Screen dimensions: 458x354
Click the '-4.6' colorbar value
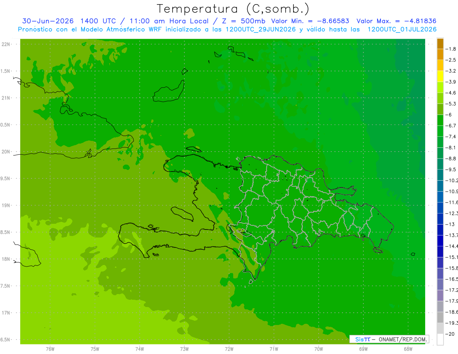click(x=451, y=93)
